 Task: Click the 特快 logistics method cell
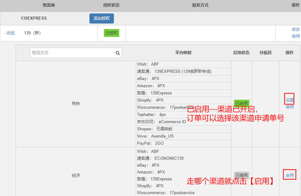[76, 104]
